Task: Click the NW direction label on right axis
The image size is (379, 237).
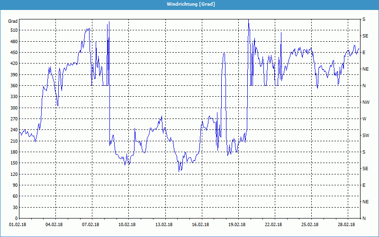Action: (x=366, y=102)
